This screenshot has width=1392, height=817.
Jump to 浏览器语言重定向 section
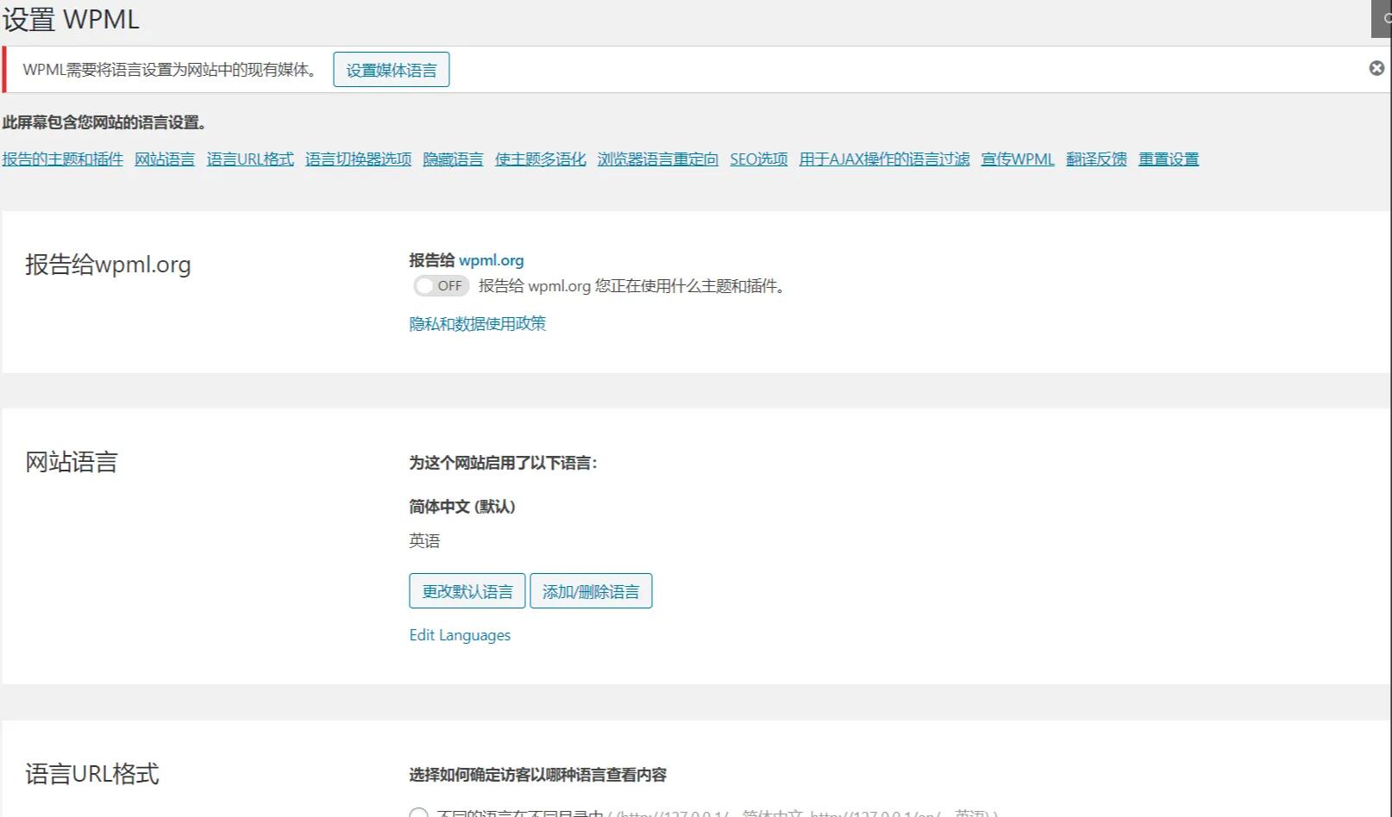click(658, 159)
